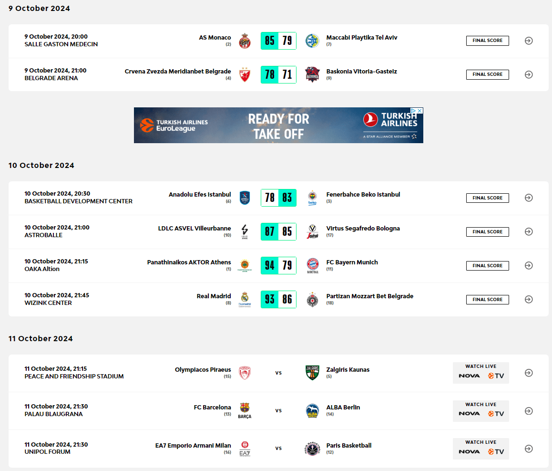Open arrow for Monaco vs Maccabi game

[528, 41]
